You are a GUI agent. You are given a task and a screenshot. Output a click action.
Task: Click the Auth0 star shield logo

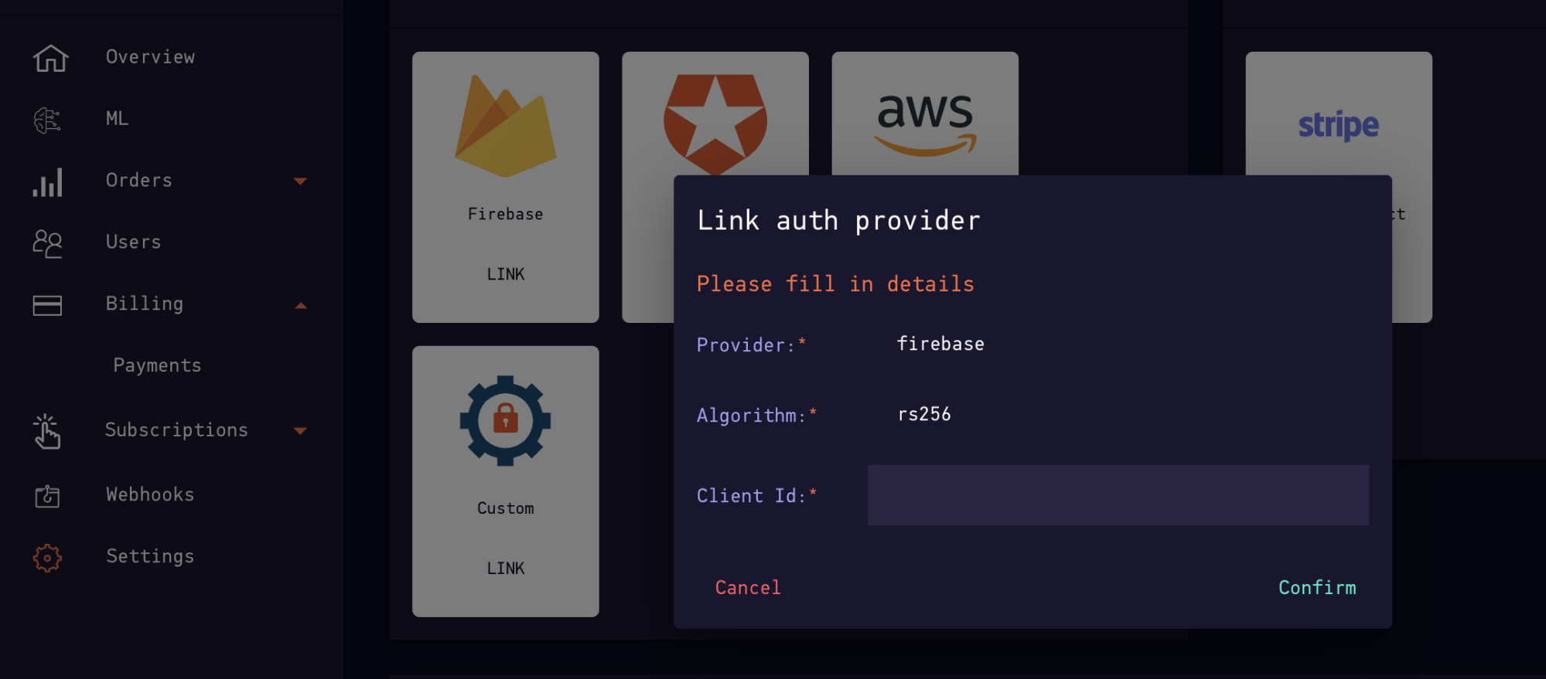click(x=715, y=124)
